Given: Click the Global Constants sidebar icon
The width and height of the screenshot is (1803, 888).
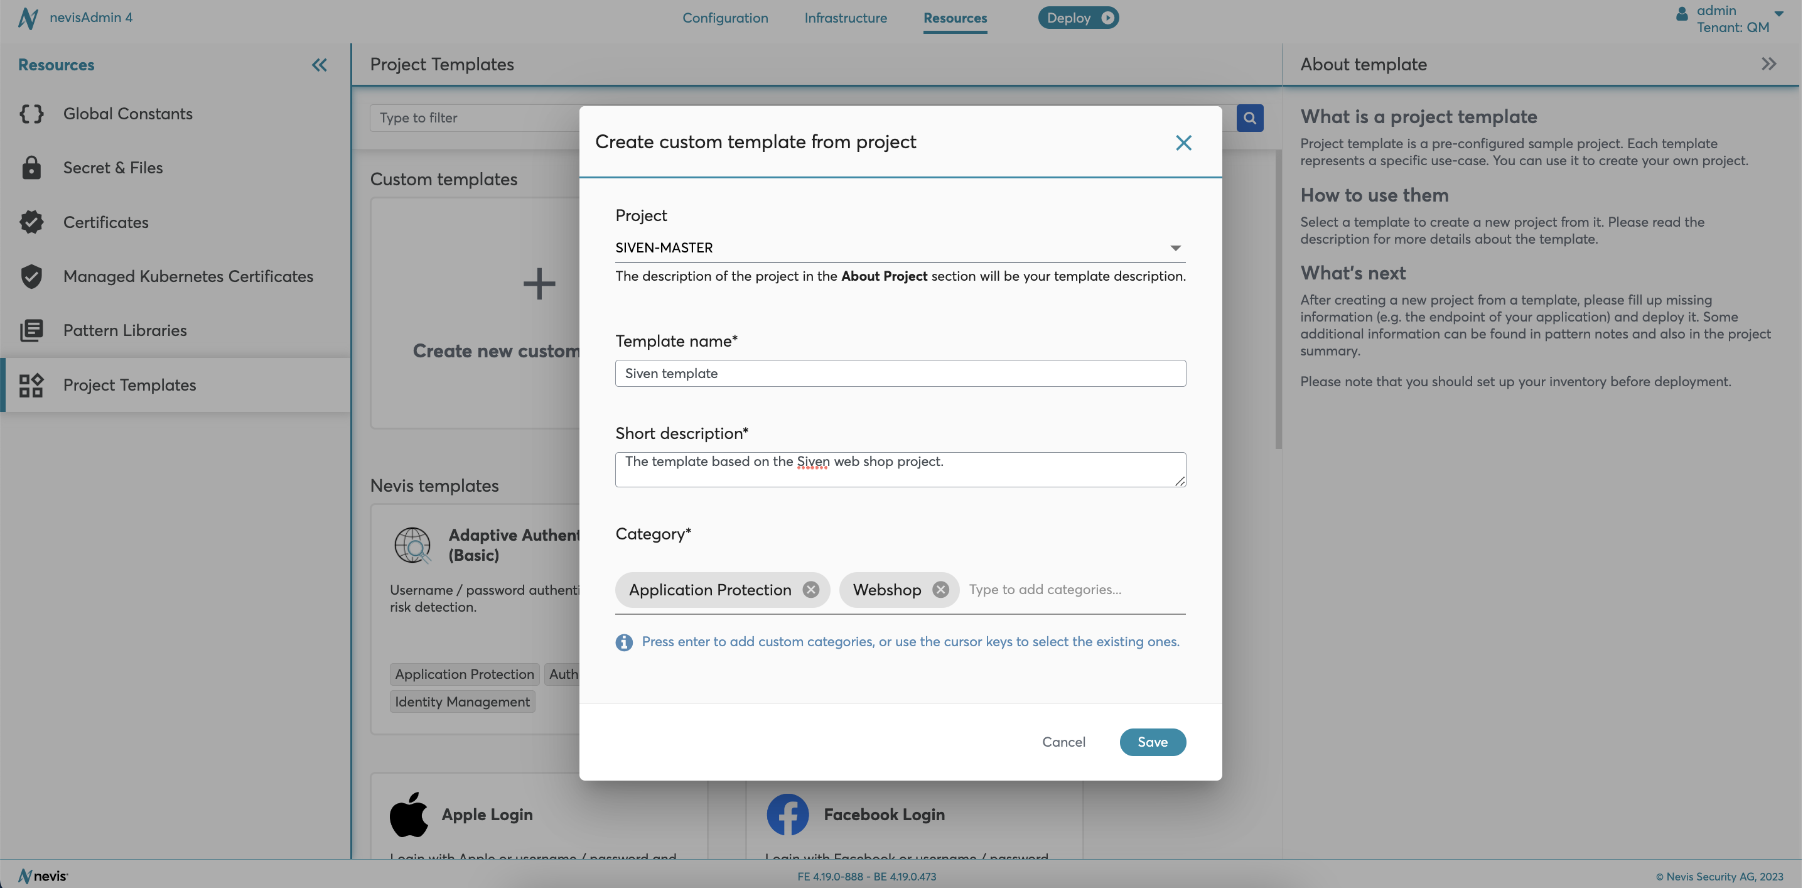Looking at the screenshot, I should [x=31, y=112].
